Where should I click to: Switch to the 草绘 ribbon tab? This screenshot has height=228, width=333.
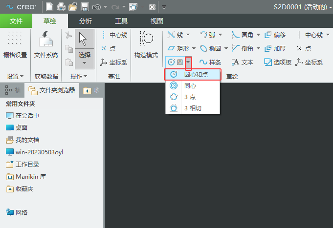(50, 21)
